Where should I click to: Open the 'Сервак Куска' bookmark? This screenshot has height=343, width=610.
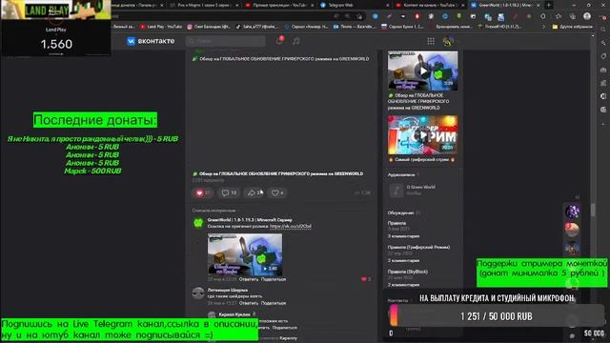402,27
